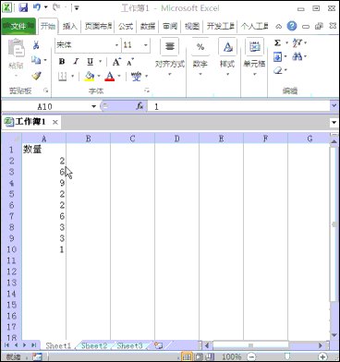This screenshot has height=362, width=340.
Task: Switch to the 审阅 Review tab
Action: tap(170, 27)
